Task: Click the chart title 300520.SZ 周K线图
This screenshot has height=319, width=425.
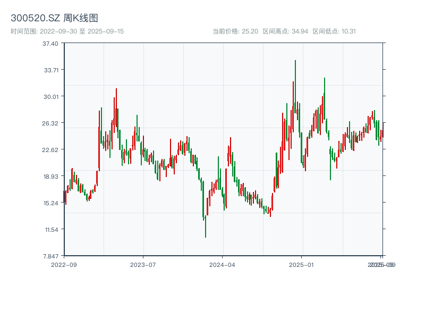Action: click(x=54, y=18)
